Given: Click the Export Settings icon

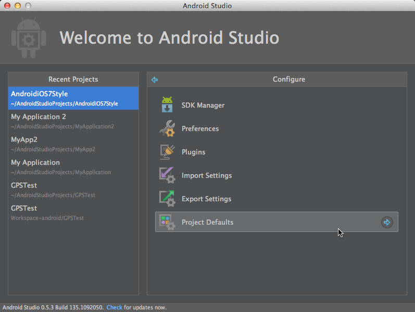Looking at the screenshot, I should click(167, 199).
